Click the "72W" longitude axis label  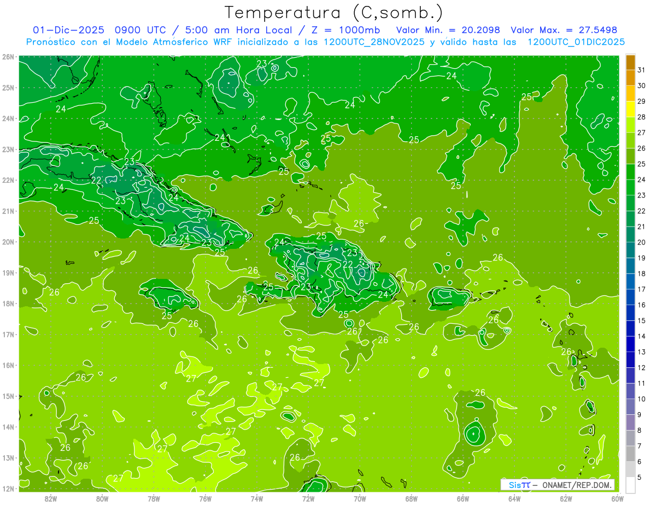click(x=308, y=498)
